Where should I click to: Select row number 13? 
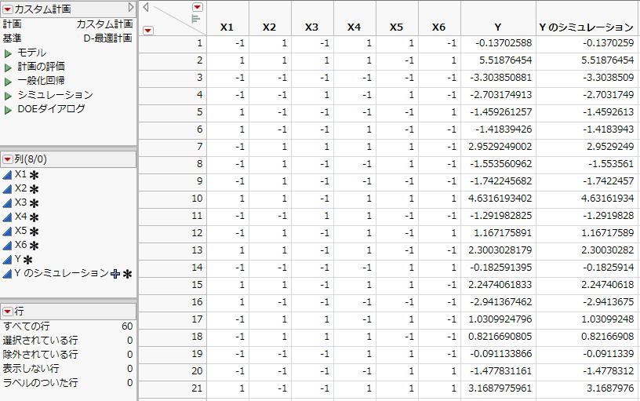pyautogui.click(x=173, y=250)
